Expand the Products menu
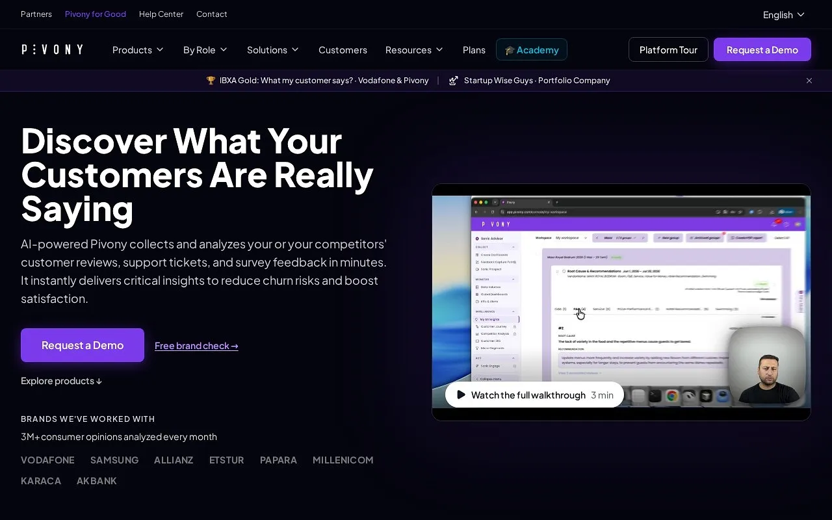This screenshot has width=832, height=520. [x=138, y=49]
